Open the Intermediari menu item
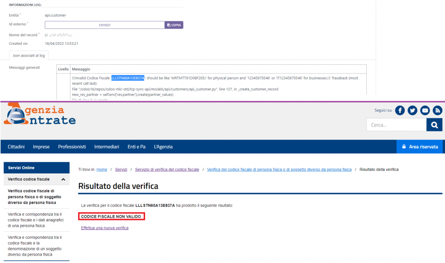 106,147
